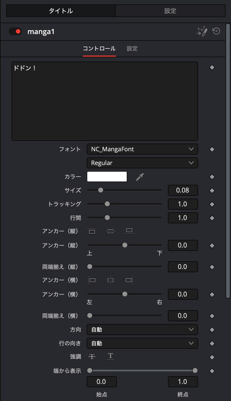Click the アンカー（縦） slider handle
The width and height of the screenshot is (231, 401).
coord(125,245)
